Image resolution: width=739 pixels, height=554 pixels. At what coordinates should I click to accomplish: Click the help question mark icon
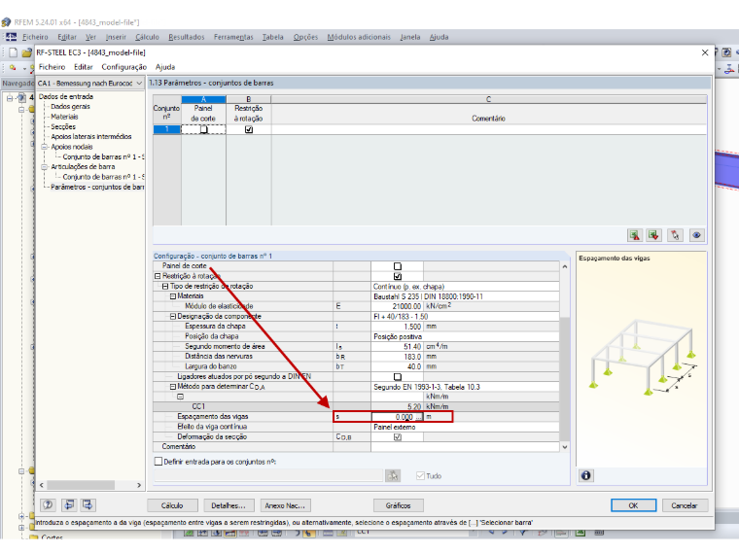[x=48, y=505]
